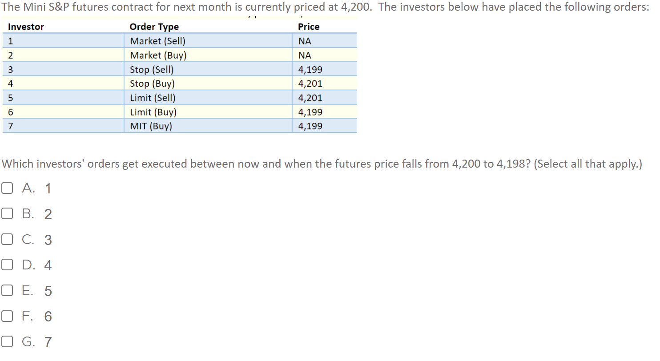Click the Investor 7 row number
Image resolution: width=660 pixels, height=361 pixels.
[x=10, y=126]
